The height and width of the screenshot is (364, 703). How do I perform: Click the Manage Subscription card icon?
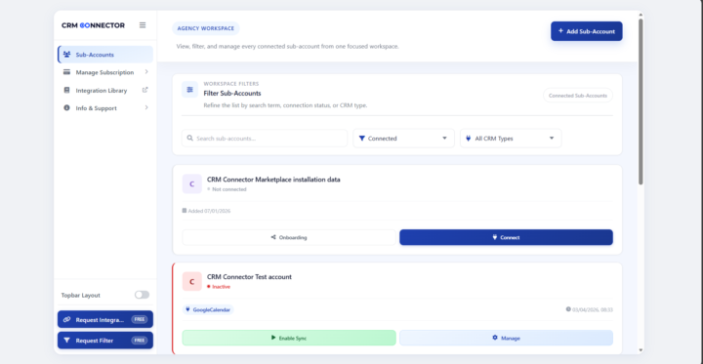pos(66,72)
